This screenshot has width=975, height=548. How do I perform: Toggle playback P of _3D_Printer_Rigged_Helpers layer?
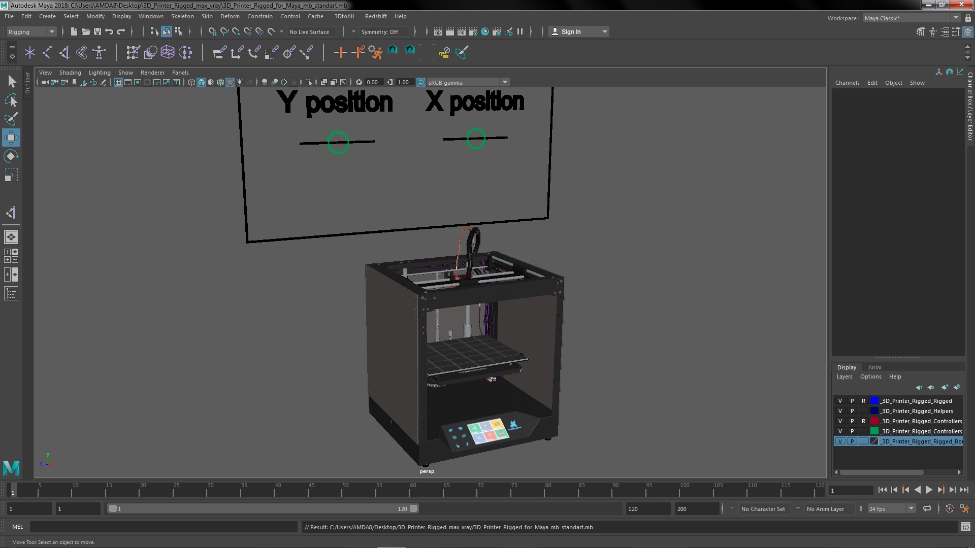tap(852, 411)
